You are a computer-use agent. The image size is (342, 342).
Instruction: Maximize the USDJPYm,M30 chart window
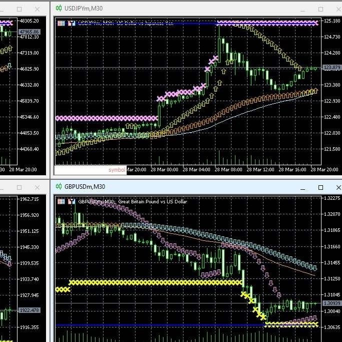click(x=320, y=9)
